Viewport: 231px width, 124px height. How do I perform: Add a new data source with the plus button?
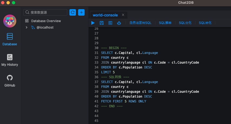tap(81, 12)
